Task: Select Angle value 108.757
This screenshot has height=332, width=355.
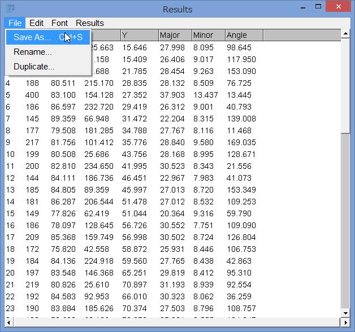Action: tap(241, 308)
